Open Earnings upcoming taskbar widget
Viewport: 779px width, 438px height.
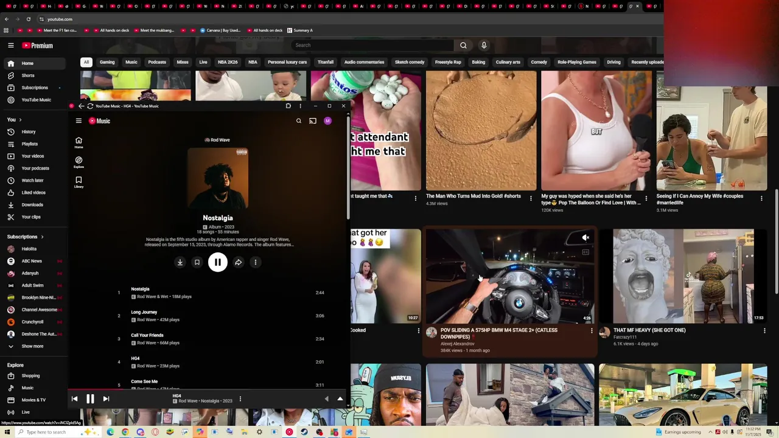coord(678,432)
